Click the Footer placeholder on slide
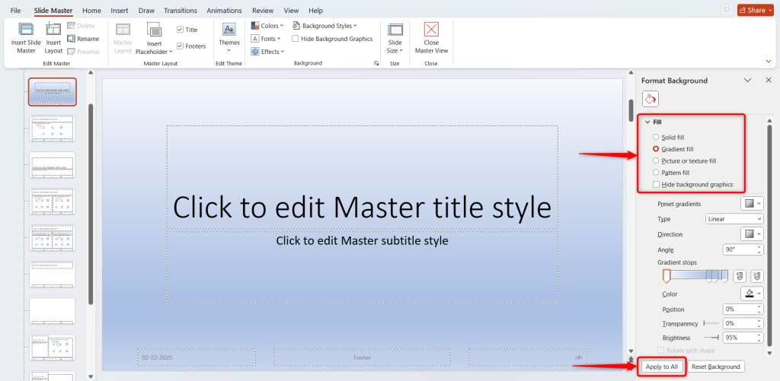The width and height of the screenshot is (780, 381). [362, 357]
